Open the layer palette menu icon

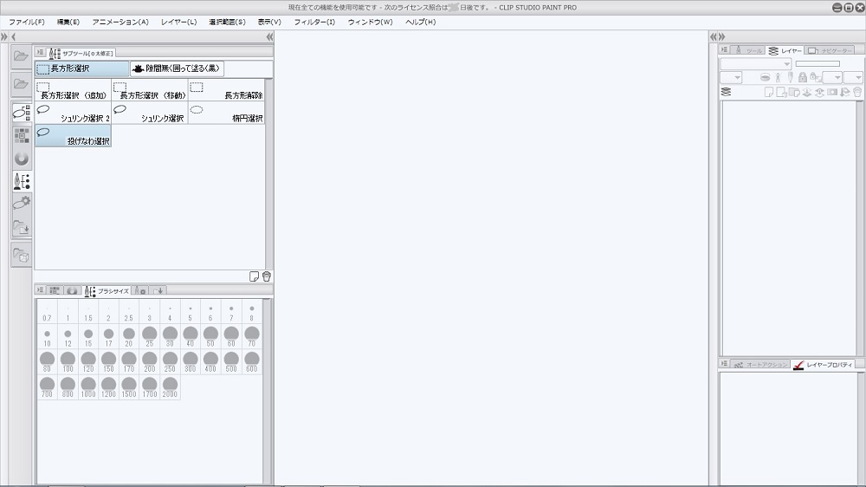[724, 50]
